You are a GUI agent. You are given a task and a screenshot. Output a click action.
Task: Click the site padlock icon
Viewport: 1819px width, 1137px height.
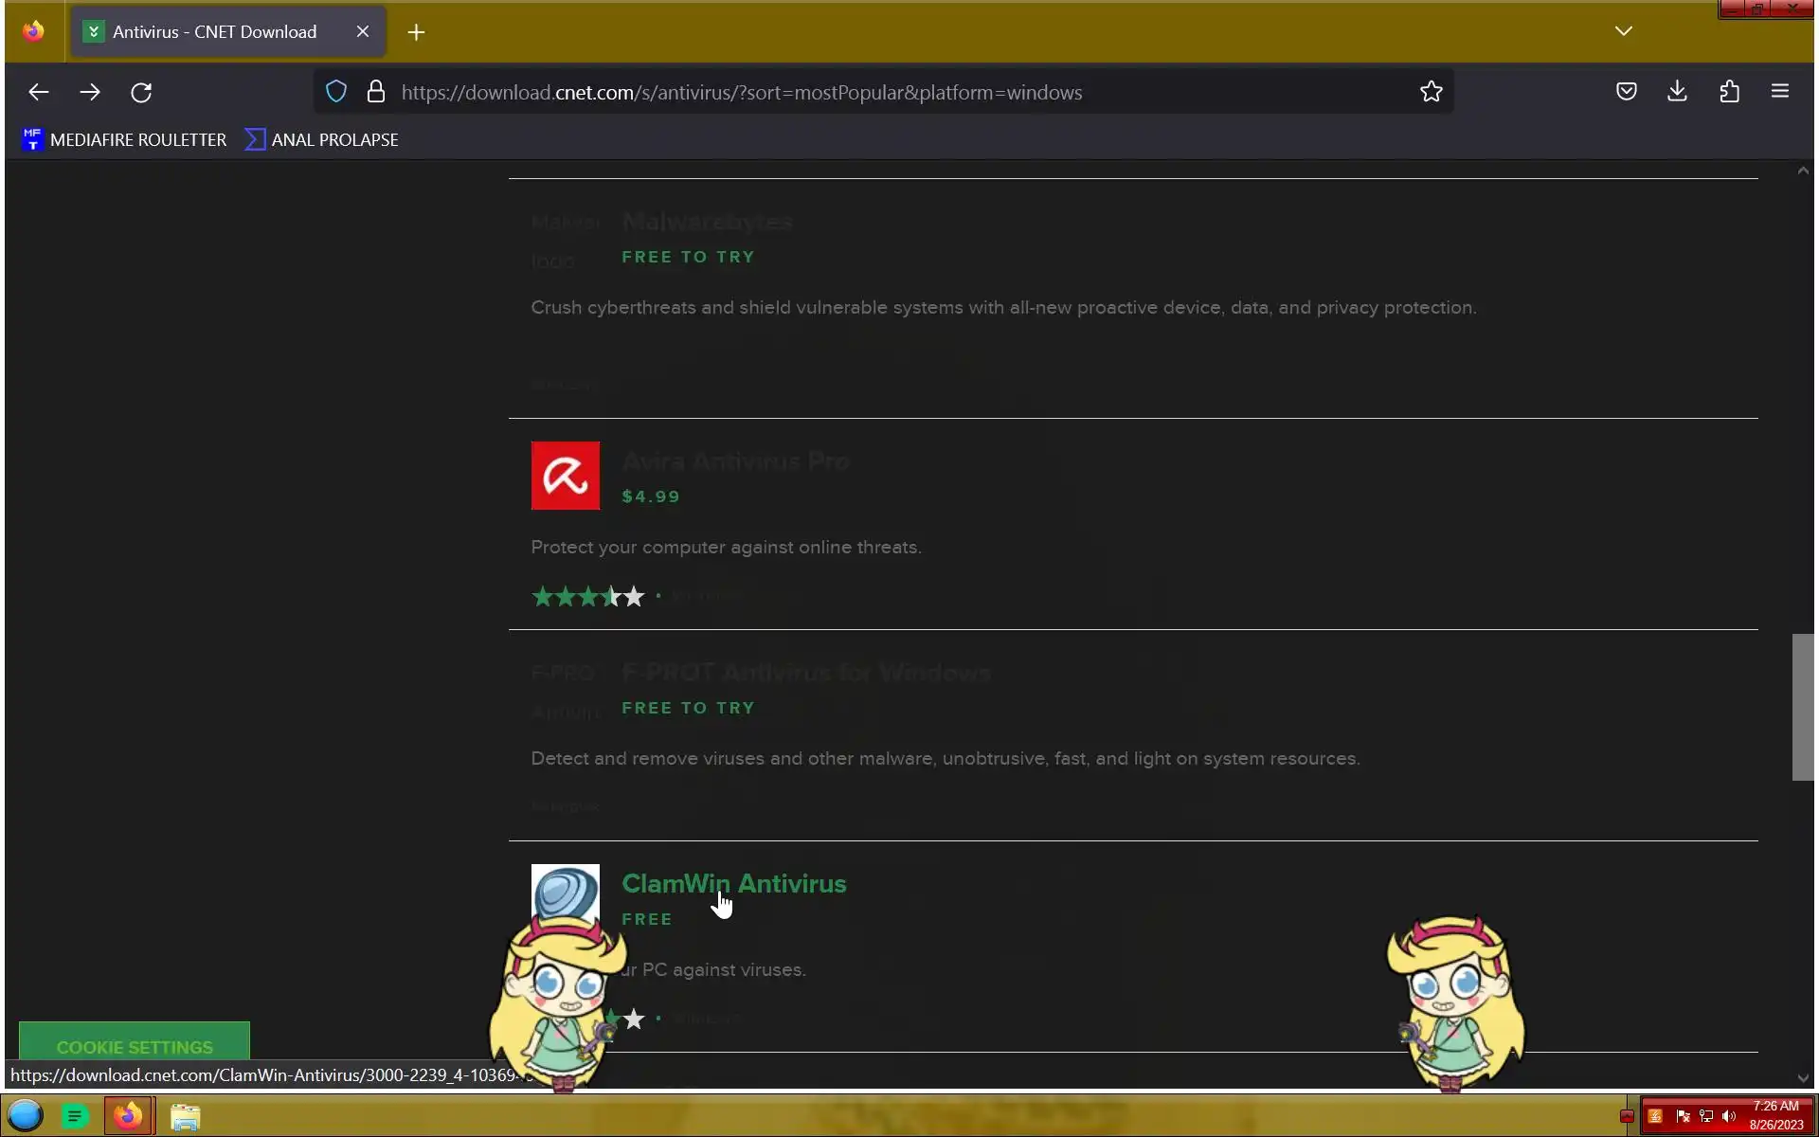click(376, 92)
